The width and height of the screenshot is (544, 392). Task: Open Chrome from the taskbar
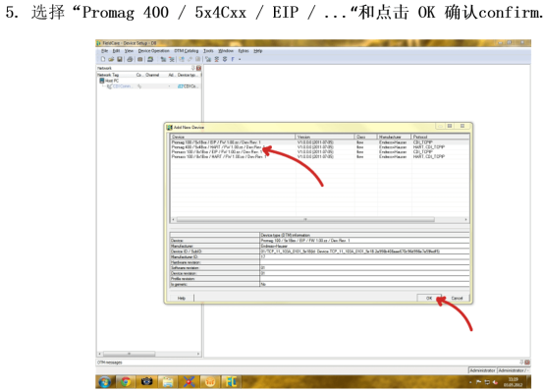click(x=126, y=381)
